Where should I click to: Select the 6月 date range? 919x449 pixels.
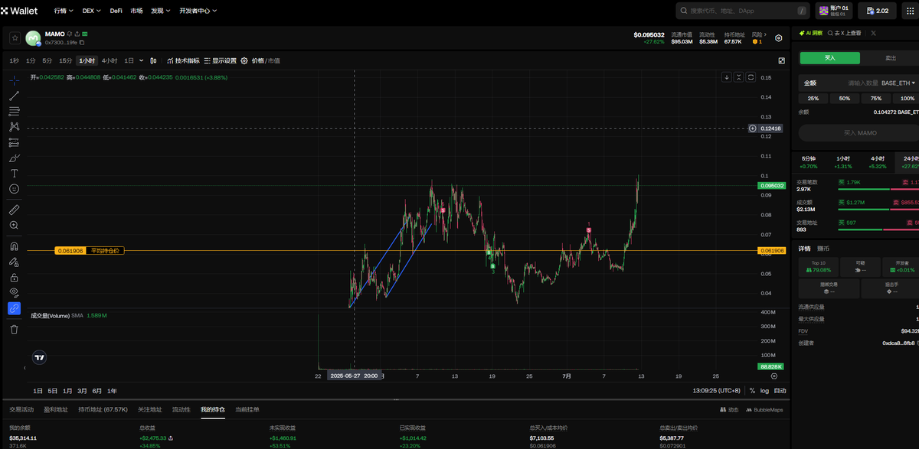tap(97, 391)
